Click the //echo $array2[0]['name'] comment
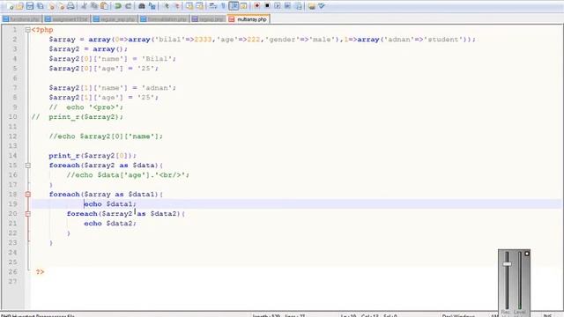 pos(106,136)
